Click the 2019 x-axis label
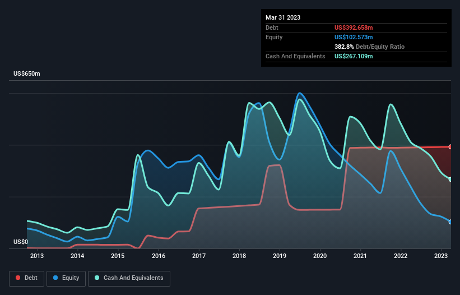This screenshot has width=460, height=295. click(x=280, y=256)
